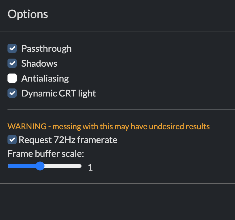Click the Antialiasing text label
The width and height of the screenshot is (235, 220).
(x=45, y=78)
